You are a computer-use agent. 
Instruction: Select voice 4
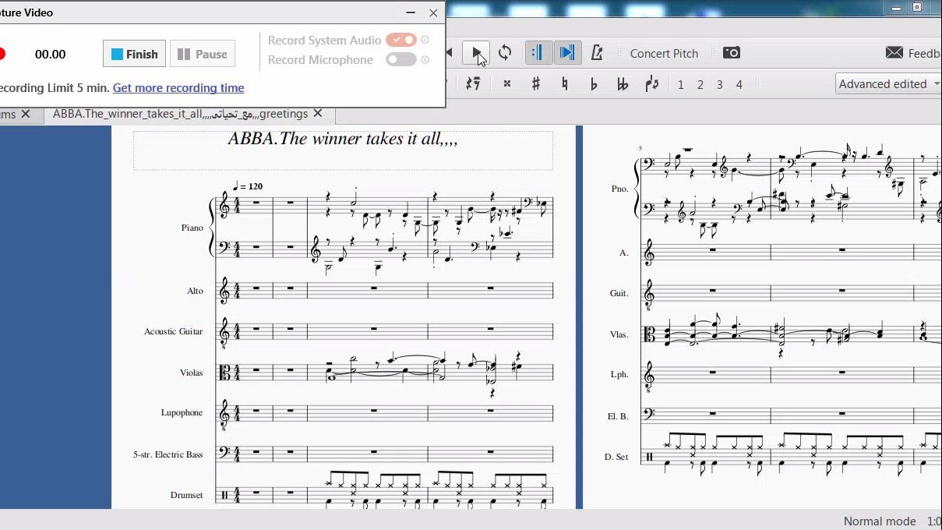coord(739,84)
